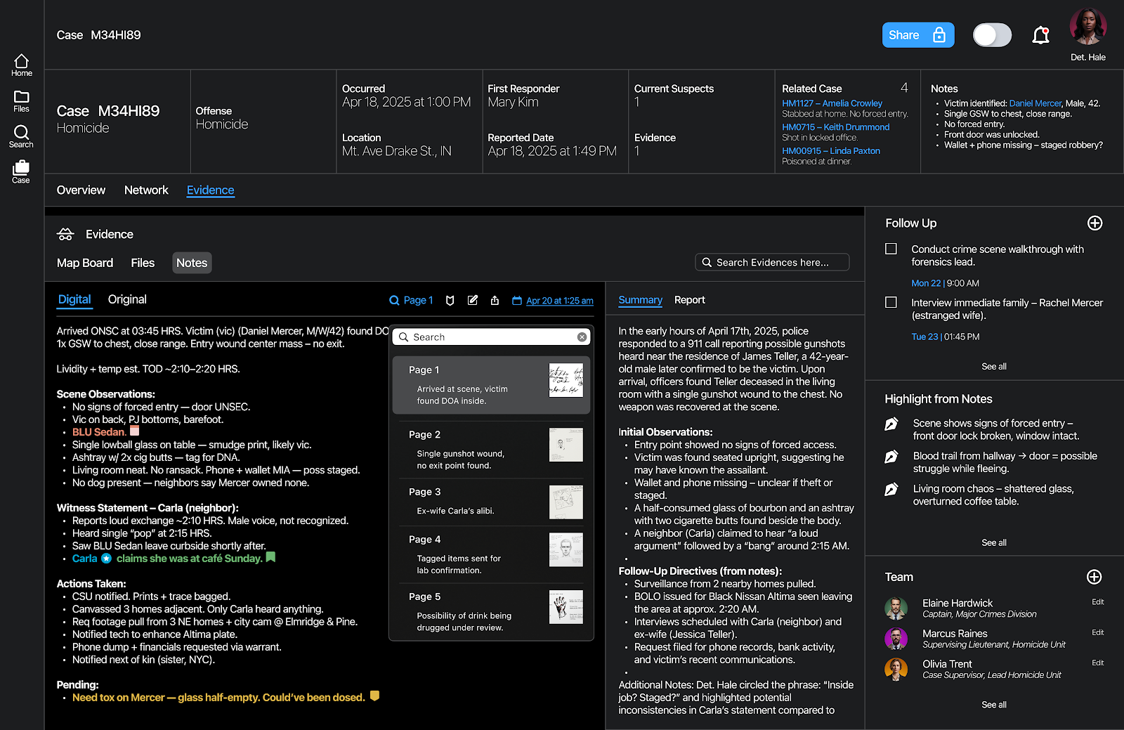1124x730 pixels.
Task: Open related case HM00915 – Linda Paxton
Action: [x=830, y=151]
